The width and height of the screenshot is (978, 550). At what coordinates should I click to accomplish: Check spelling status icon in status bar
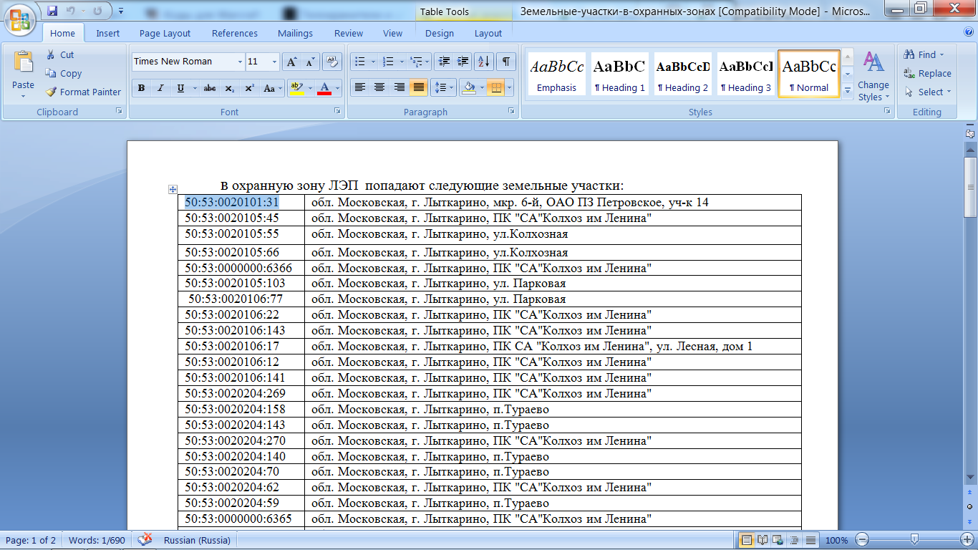[x=145, y=539]
